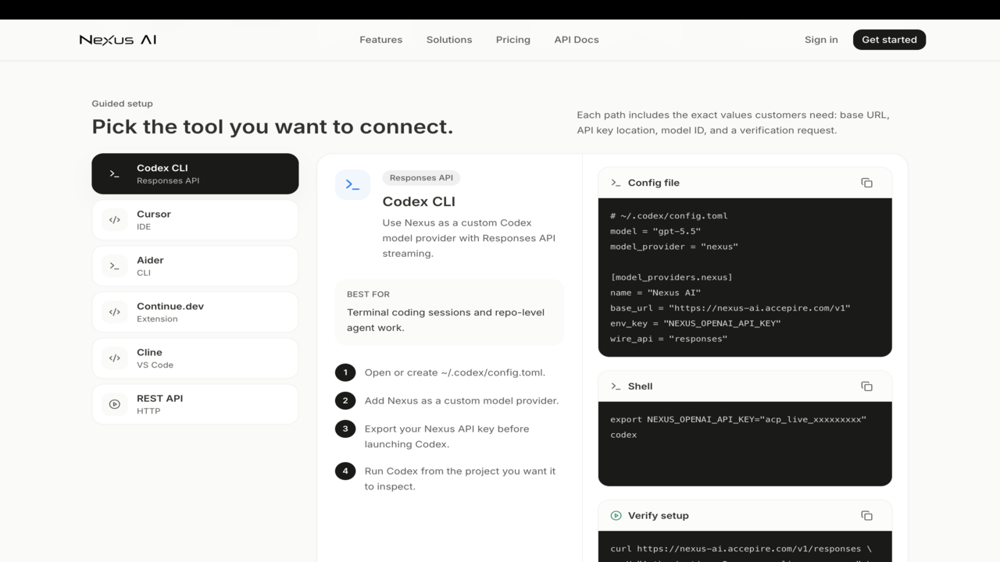Screen dimensions: 1000x562
Task: Click the code brackets icon beside Continue.dev
Action: coord(115,312)
